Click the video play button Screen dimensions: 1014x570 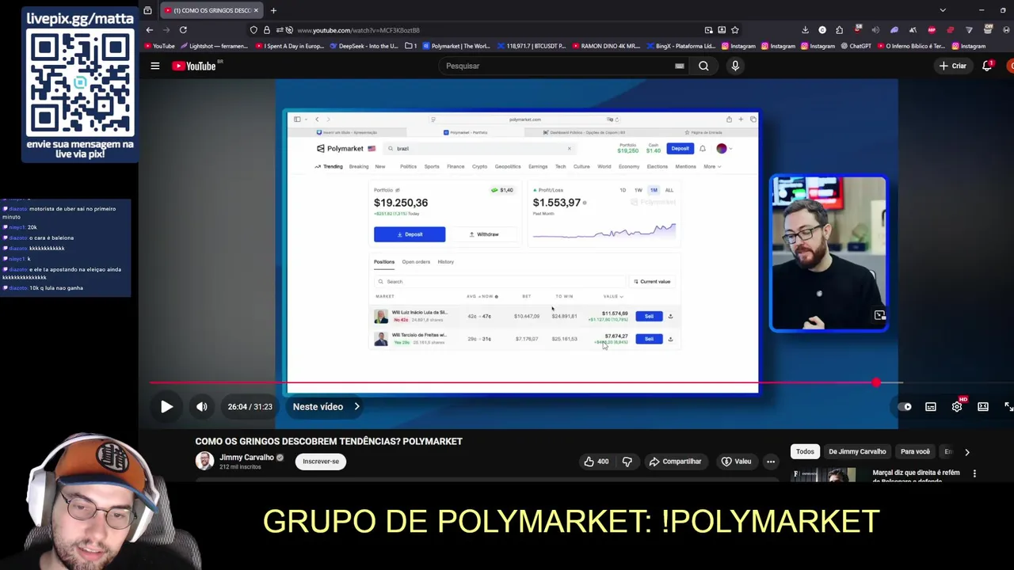(x=166, y=407)
